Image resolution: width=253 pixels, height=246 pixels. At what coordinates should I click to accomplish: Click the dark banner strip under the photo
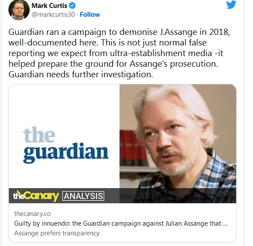123,196
